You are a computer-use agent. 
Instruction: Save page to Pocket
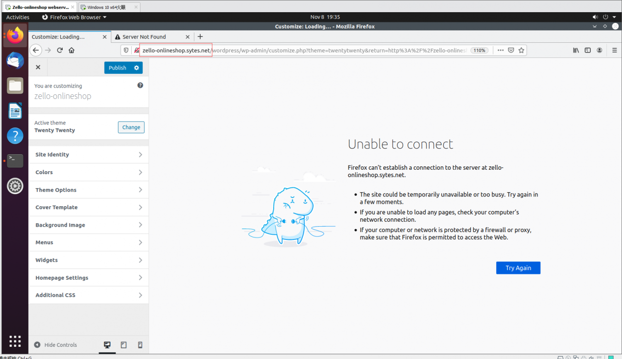511,50
